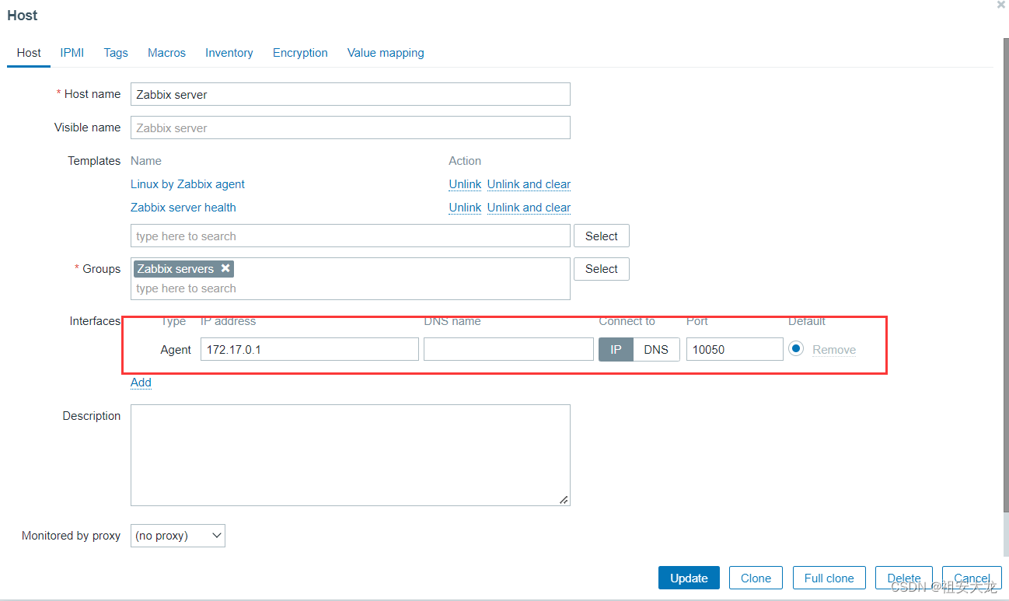This screenshot has height=601, width=1009.
Task: Select the default interface radio button
Action: pos(796,348)
